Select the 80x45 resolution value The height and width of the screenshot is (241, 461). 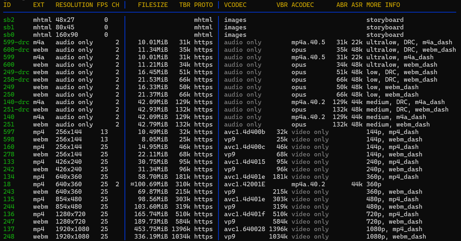(65, 27)
